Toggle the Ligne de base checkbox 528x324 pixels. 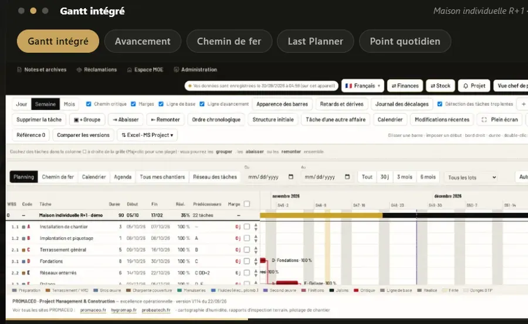click(161, 104)
